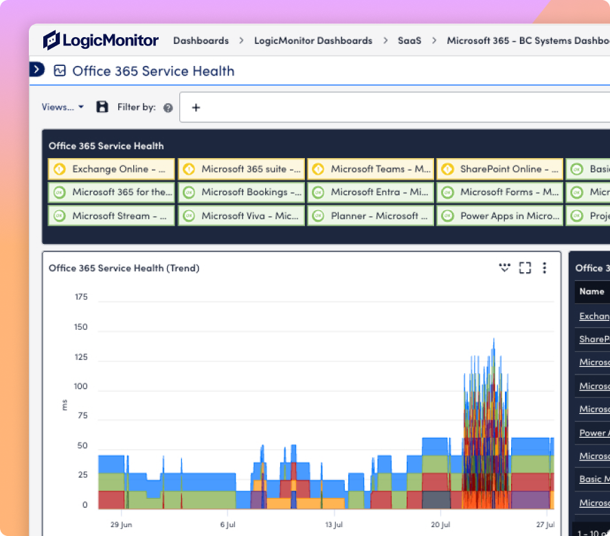Click the SharePoint Online warning status icon
Screen dimensions: 610x536
coord(447,169)
